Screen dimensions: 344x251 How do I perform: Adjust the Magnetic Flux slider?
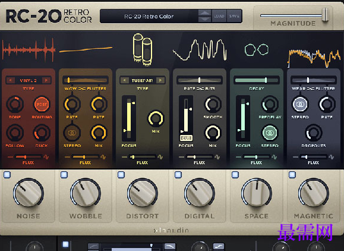[313, 157]
